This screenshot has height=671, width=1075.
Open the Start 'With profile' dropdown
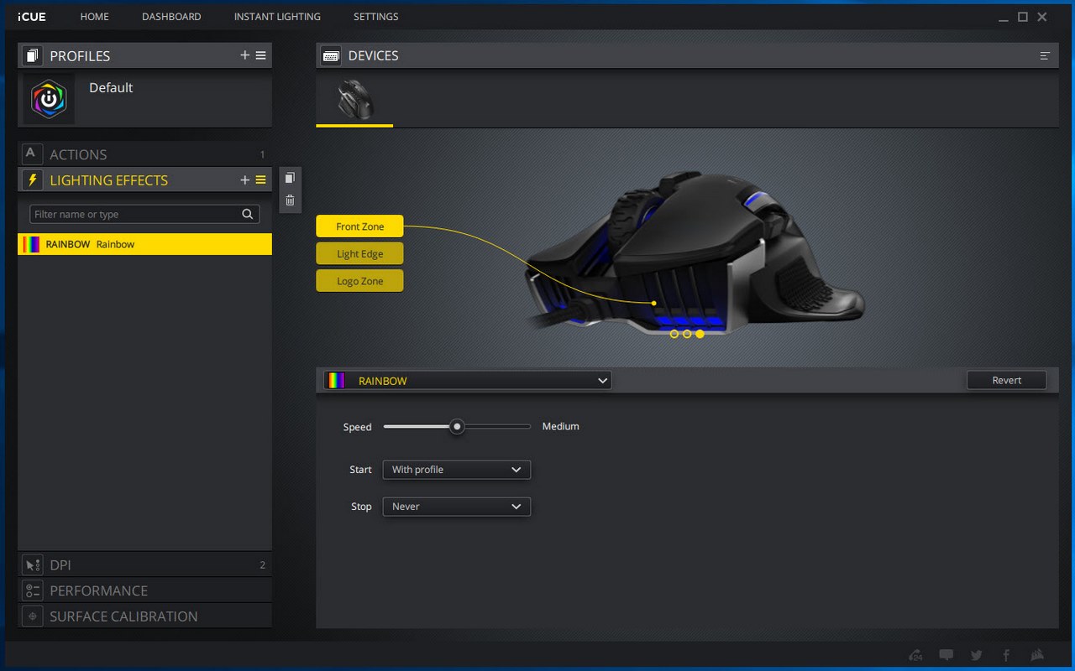pos(456,470)
